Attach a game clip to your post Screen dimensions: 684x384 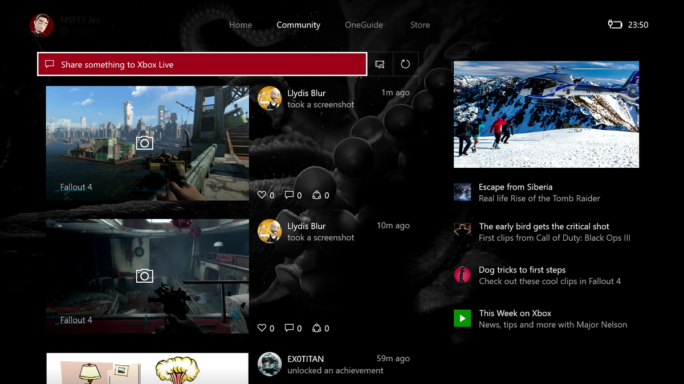(x=380, y=64)
